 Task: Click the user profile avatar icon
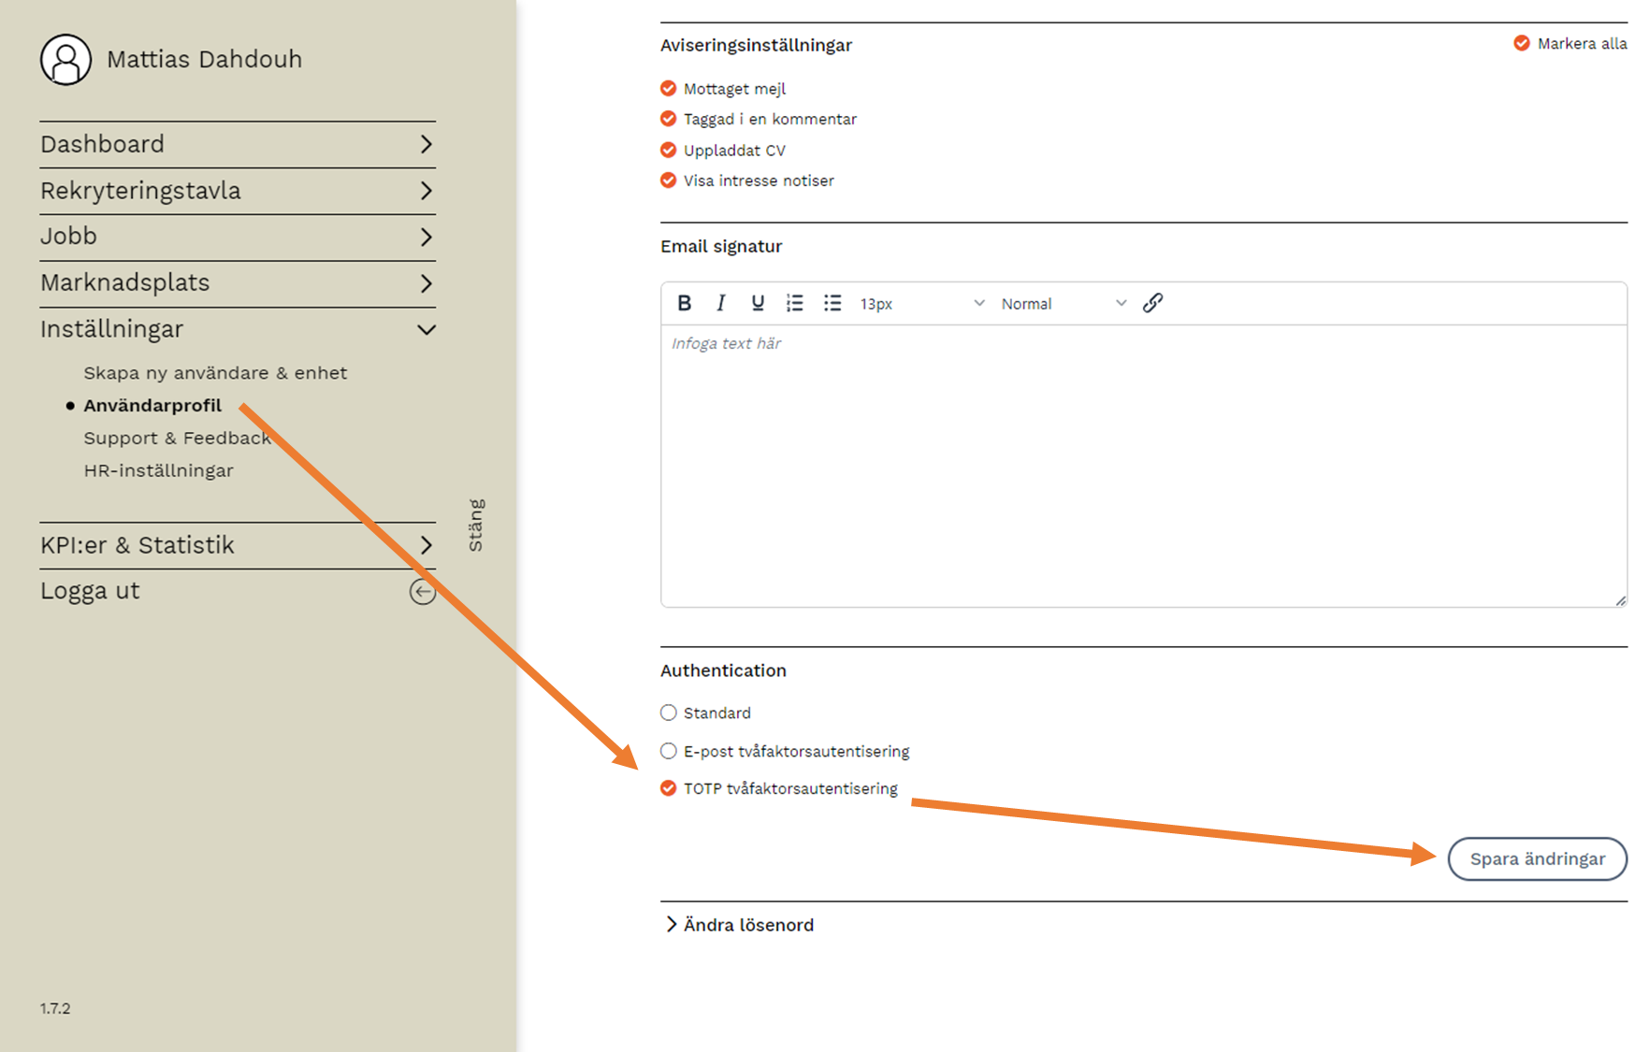click(x=65, y=60)
